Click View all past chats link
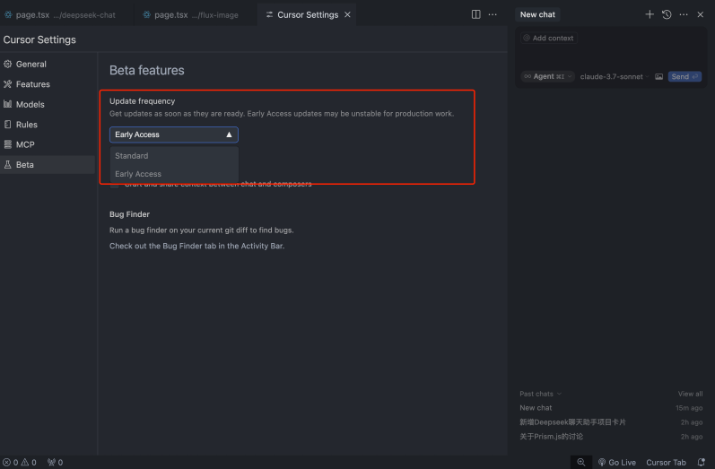The width and height of the screenshot is (715, 469). (x=690, y=394)
